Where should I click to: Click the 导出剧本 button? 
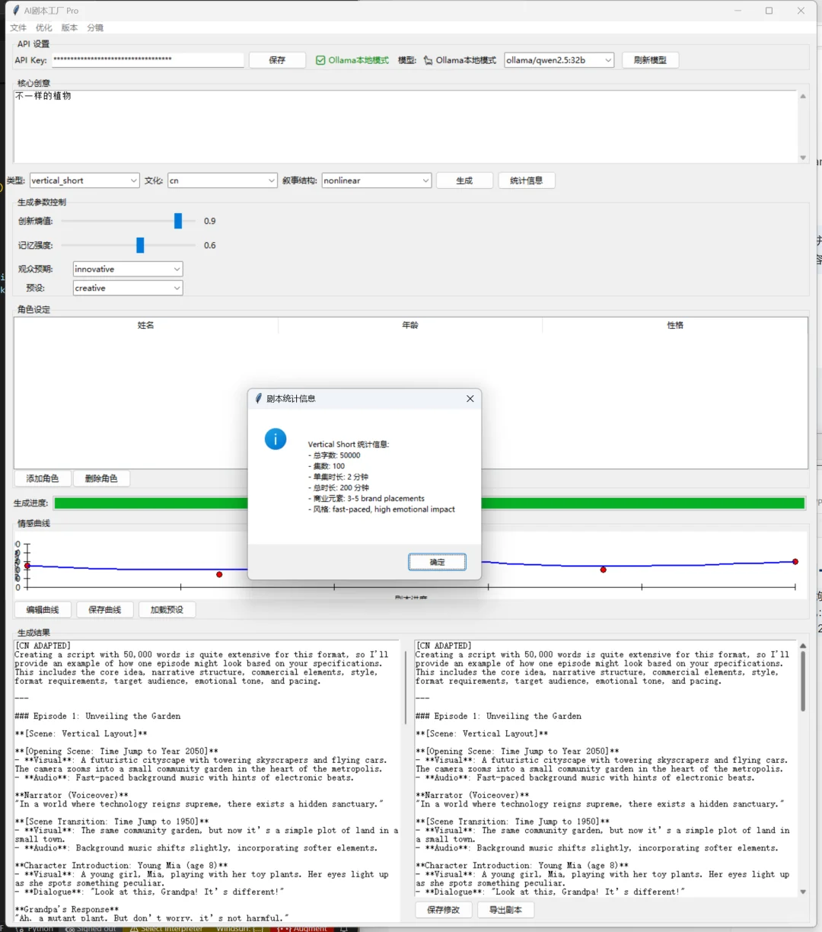[x=505, y=910]
